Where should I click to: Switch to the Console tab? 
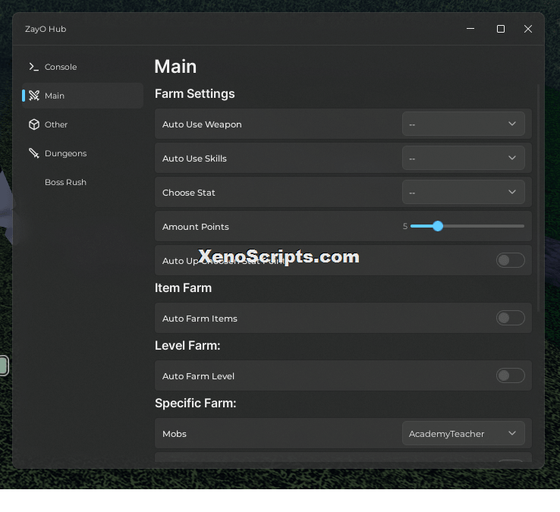[x=83, y=67]
